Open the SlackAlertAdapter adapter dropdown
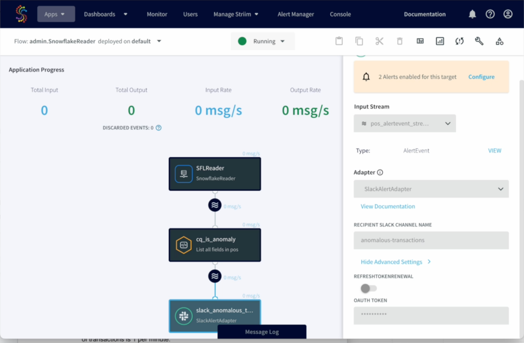The image size is (524, 343). pyautogui.click(x=431, y=189)
